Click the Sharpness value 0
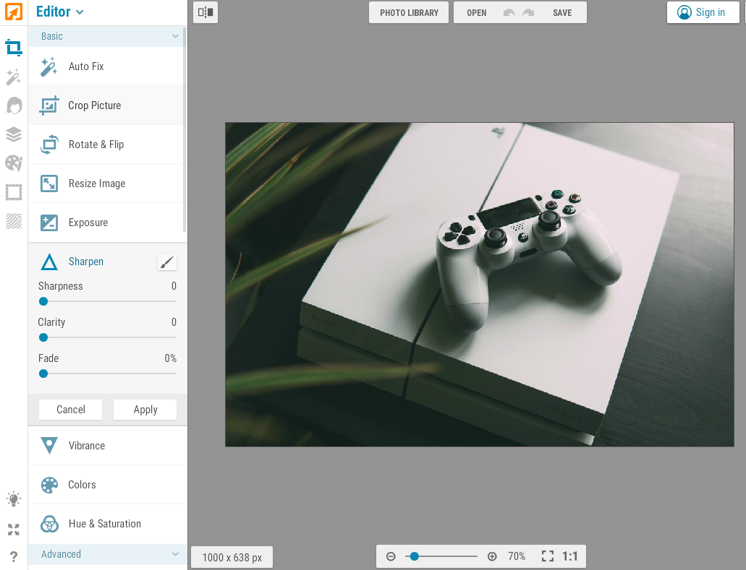Viewport: 746px width, 570px height. (174, 286)
